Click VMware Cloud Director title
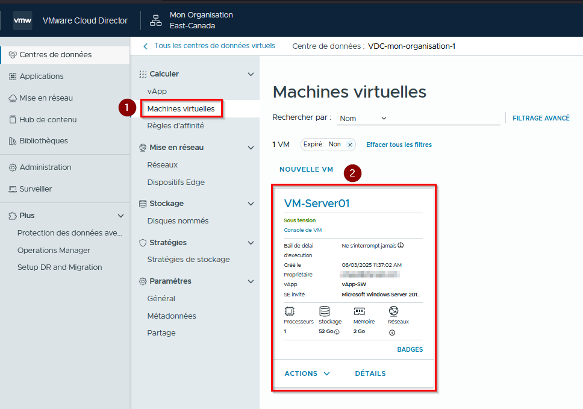The image size is (583, 409). (85, 21)
